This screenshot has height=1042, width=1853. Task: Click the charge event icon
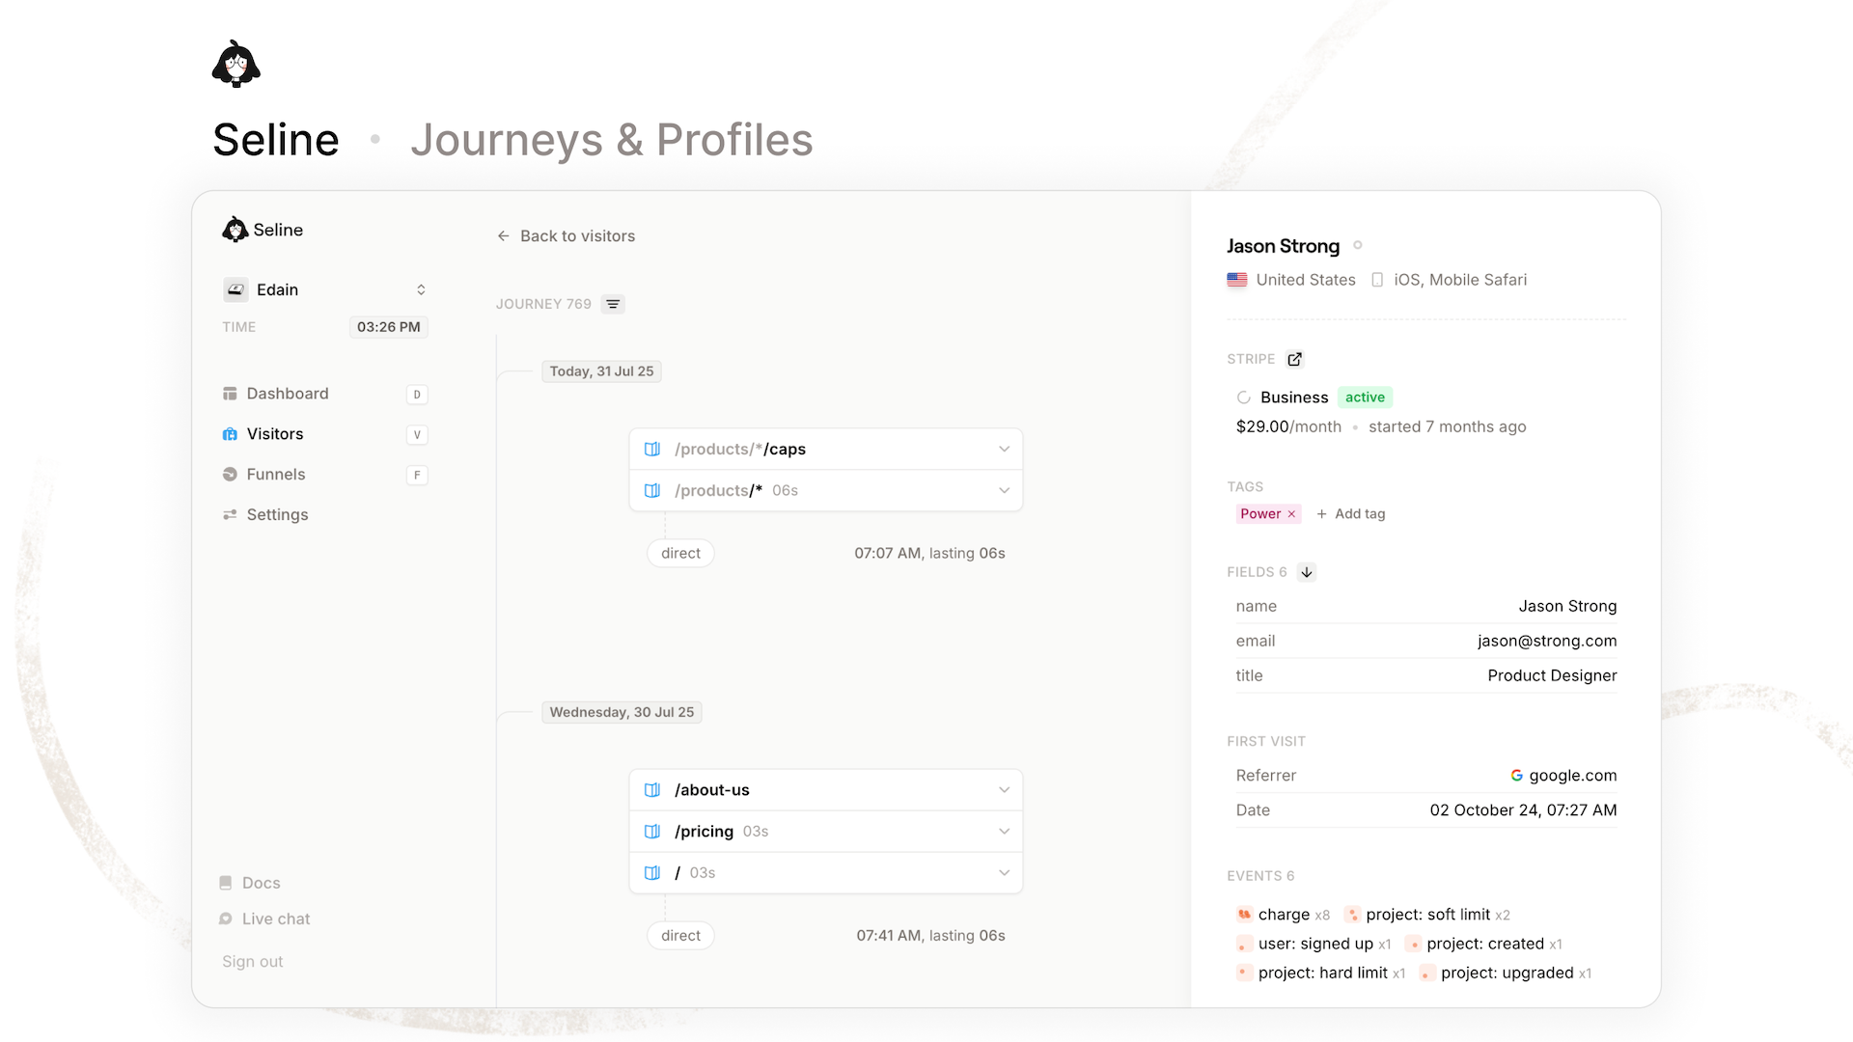click(x=1244, y=915)
